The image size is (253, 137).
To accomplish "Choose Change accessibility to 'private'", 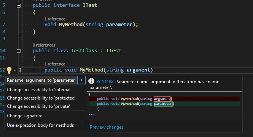I will pyautogui.click(x=38, y=106).
